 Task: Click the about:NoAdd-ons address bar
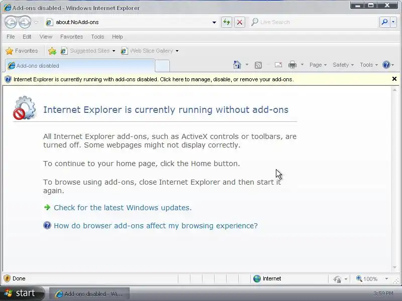click(x=128, y=22)
